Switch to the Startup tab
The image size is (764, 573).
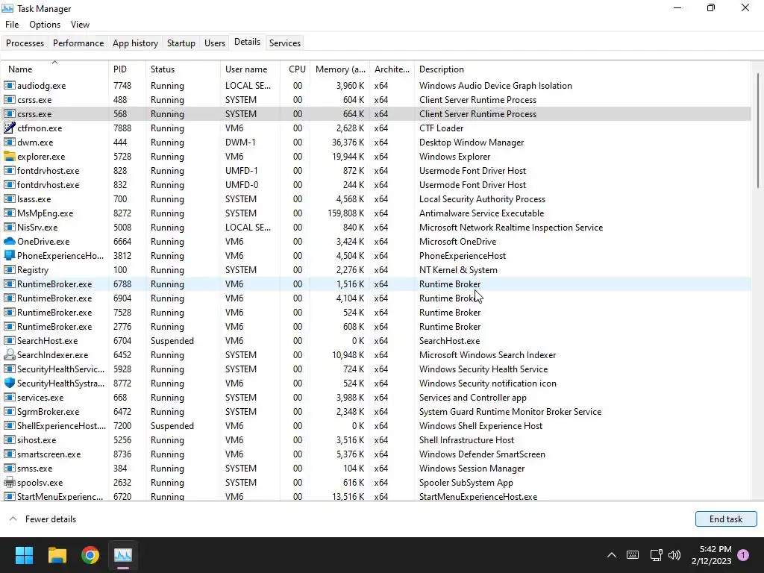pyautogui.click(x=181, y=43)
